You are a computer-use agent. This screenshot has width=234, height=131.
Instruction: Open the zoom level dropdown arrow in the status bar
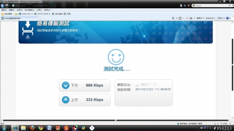pos(230,124)
